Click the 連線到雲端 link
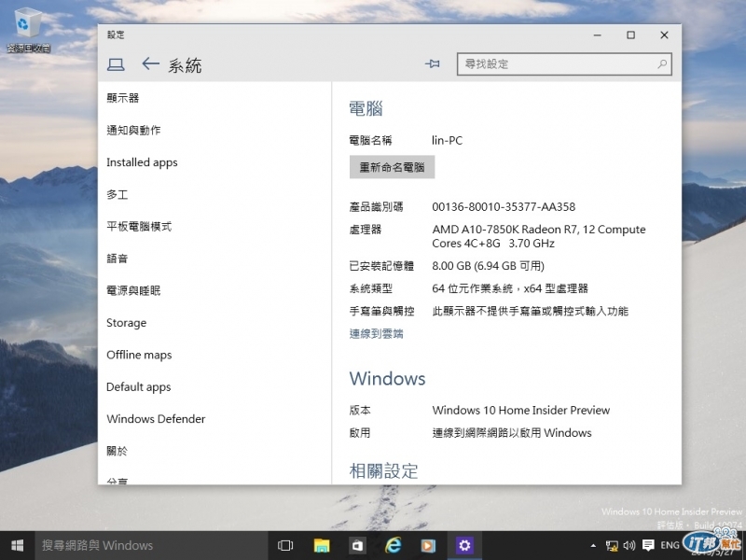Image resolution: width=746 pixels, height=560 pixels. point(376,334)
